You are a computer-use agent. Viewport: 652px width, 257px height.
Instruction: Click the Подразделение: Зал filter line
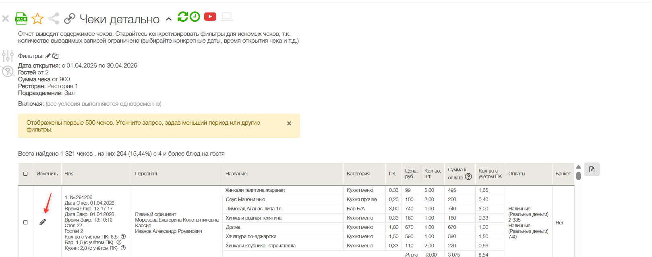click(x=46, y=93)
